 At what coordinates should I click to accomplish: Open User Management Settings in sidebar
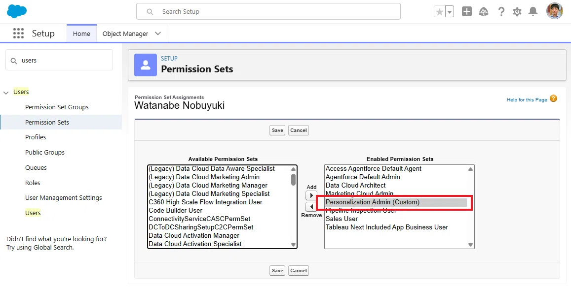(x=63, y=198)
